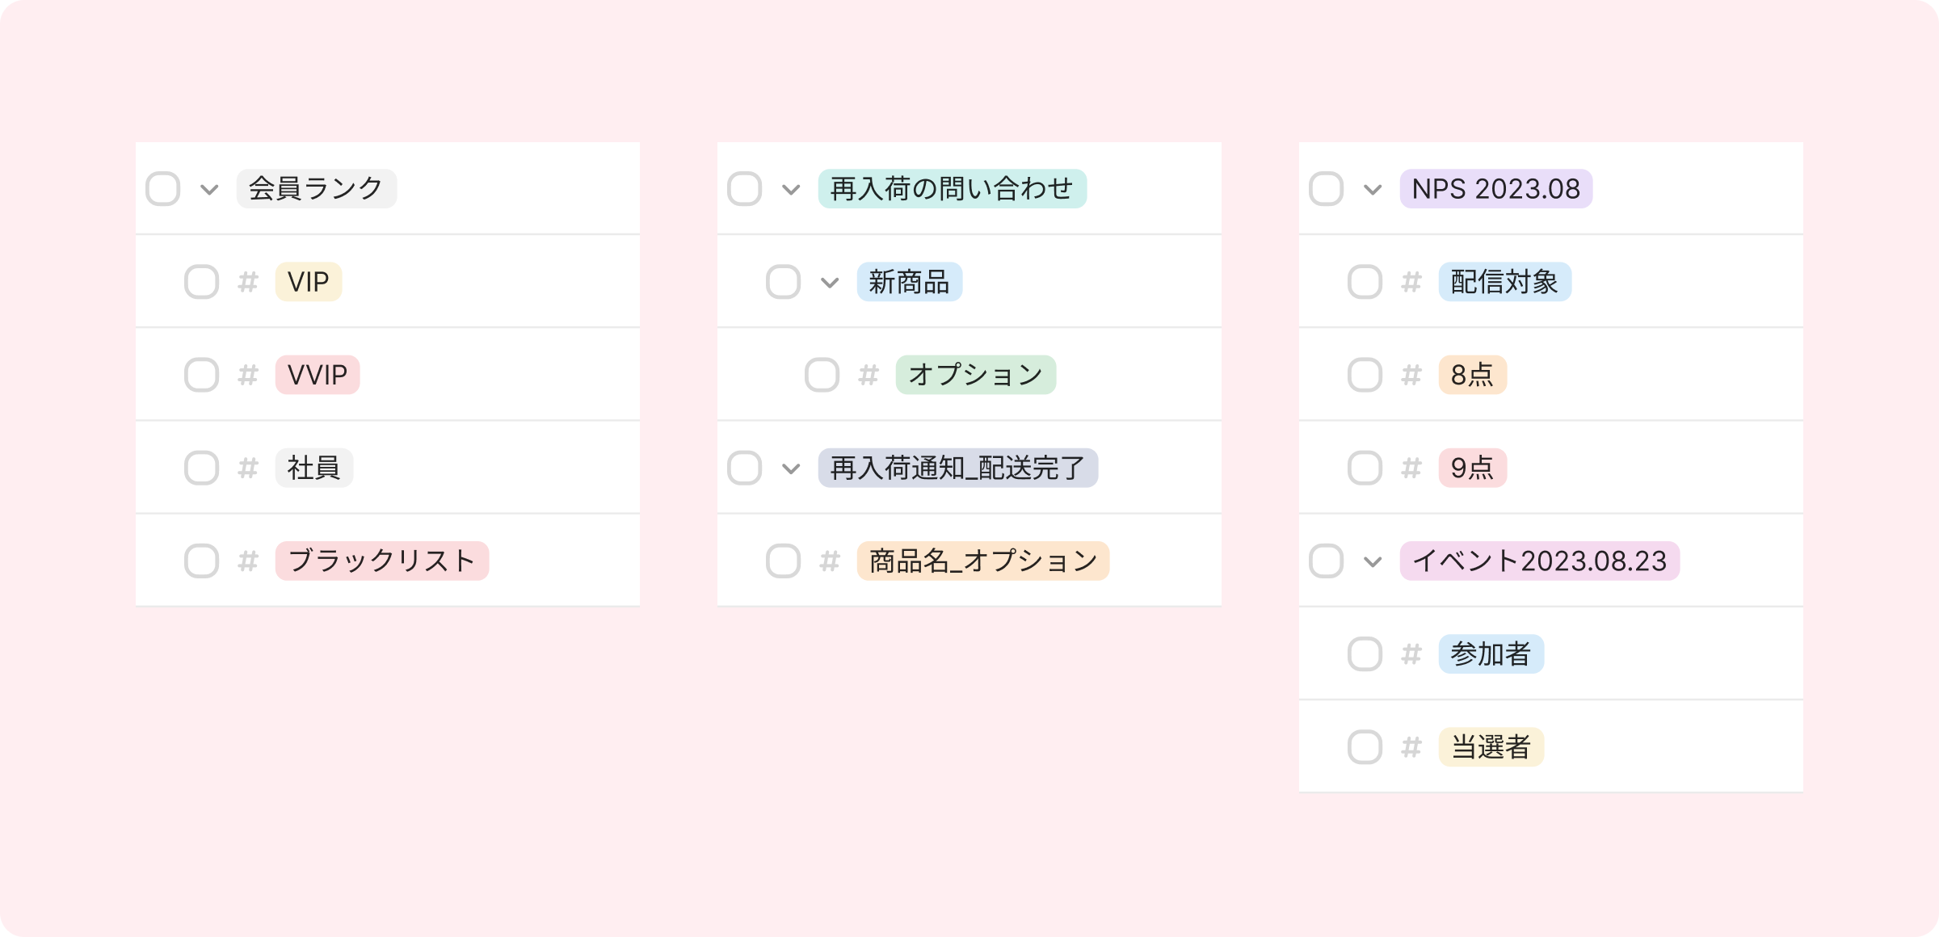
Task: Click the hash icon beside VIP tag
Action: coord(248,282)
